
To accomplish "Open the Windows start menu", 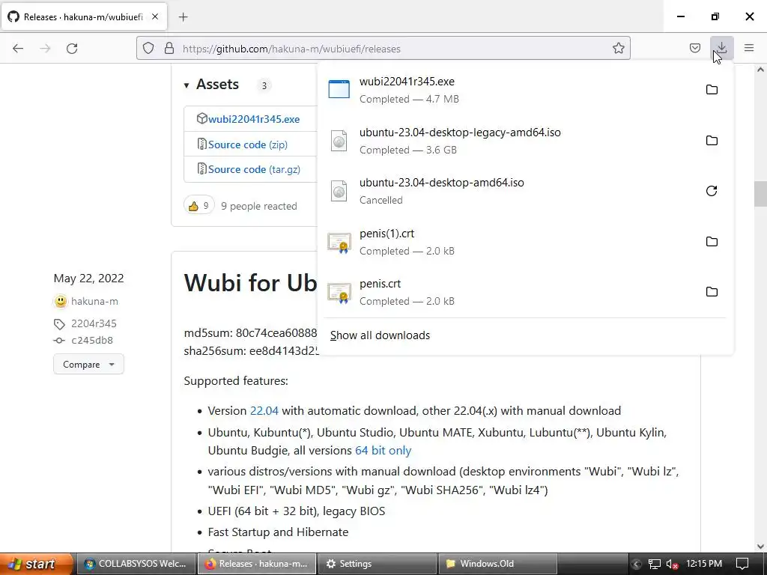I will tap(35, 564).
